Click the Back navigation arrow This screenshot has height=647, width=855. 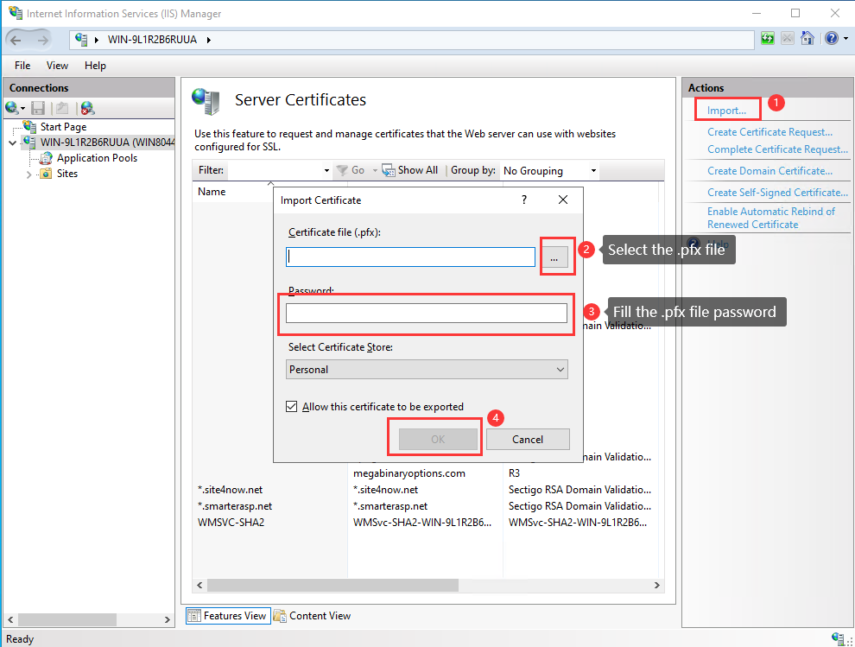click(x=16, y=39)
